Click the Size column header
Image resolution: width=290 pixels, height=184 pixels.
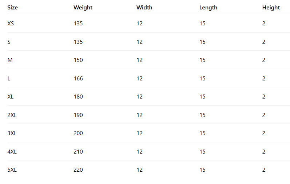point(12,8)
